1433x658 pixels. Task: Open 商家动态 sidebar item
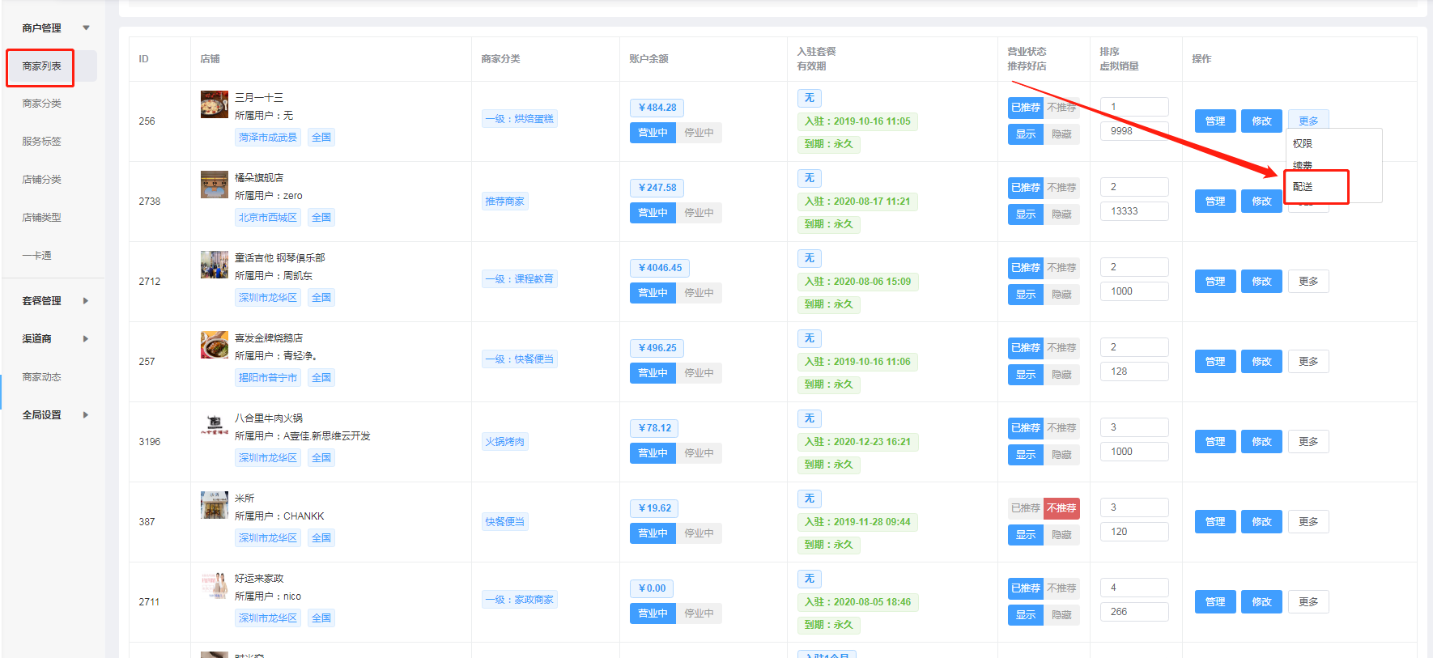(41, 377)
